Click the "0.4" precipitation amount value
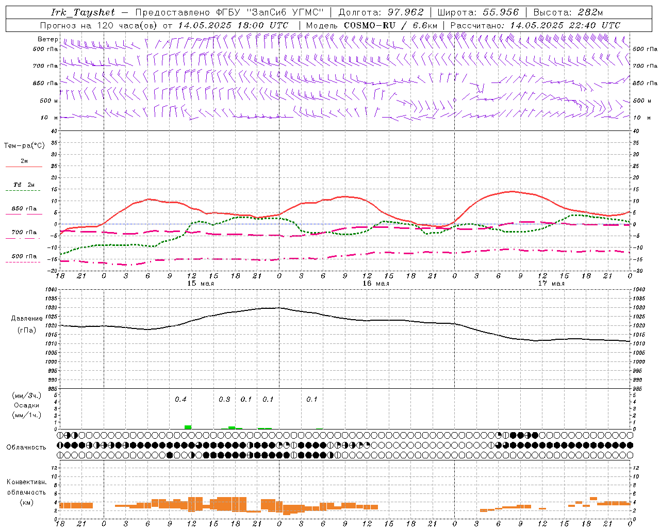660x528 pixels. point(180,399)
